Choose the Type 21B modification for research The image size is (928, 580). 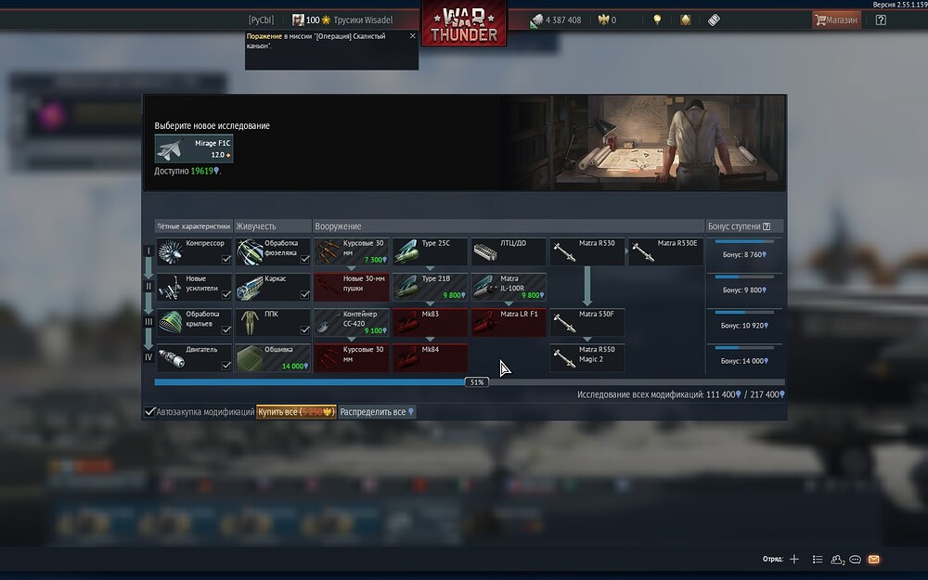coord(430,287)
